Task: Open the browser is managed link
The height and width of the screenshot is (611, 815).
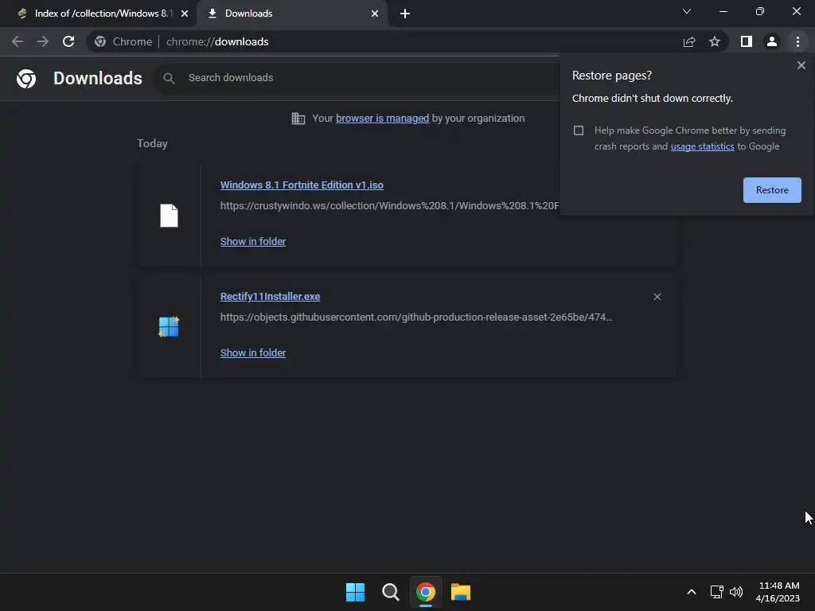Action: pyautogui.click(x=382, y=119)
